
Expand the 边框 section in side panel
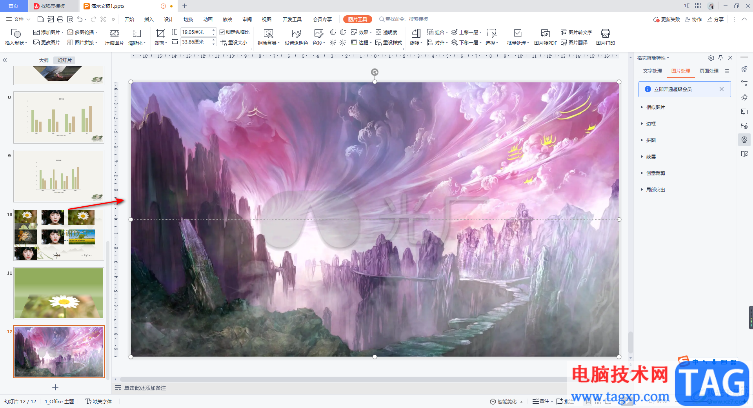pos(648,124)
